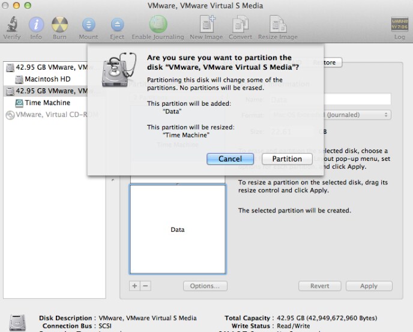Click the Eject toolbar icon
This screenshot has width=413, height=332.
click(117, 25)
